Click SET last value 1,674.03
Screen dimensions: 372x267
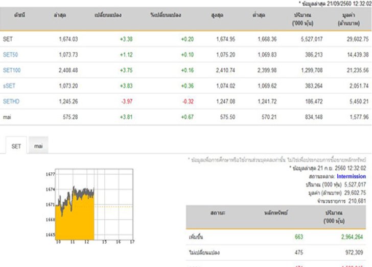(x=68, y=39)
